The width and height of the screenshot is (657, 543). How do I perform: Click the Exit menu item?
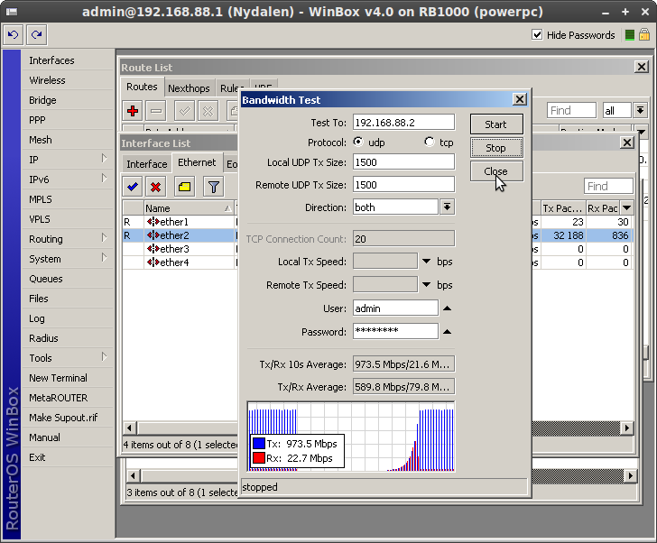(37, 457)
